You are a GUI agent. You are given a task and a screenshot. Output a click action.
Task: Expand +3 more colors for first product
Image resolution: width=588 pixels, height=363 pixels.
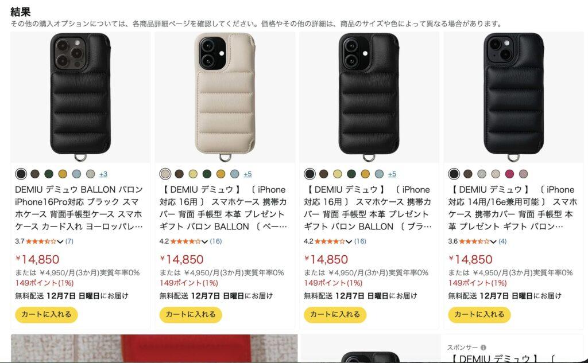(103, 174)
